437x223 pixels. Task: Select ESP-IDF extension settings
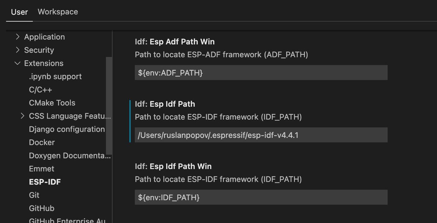(x=45, y=182)
